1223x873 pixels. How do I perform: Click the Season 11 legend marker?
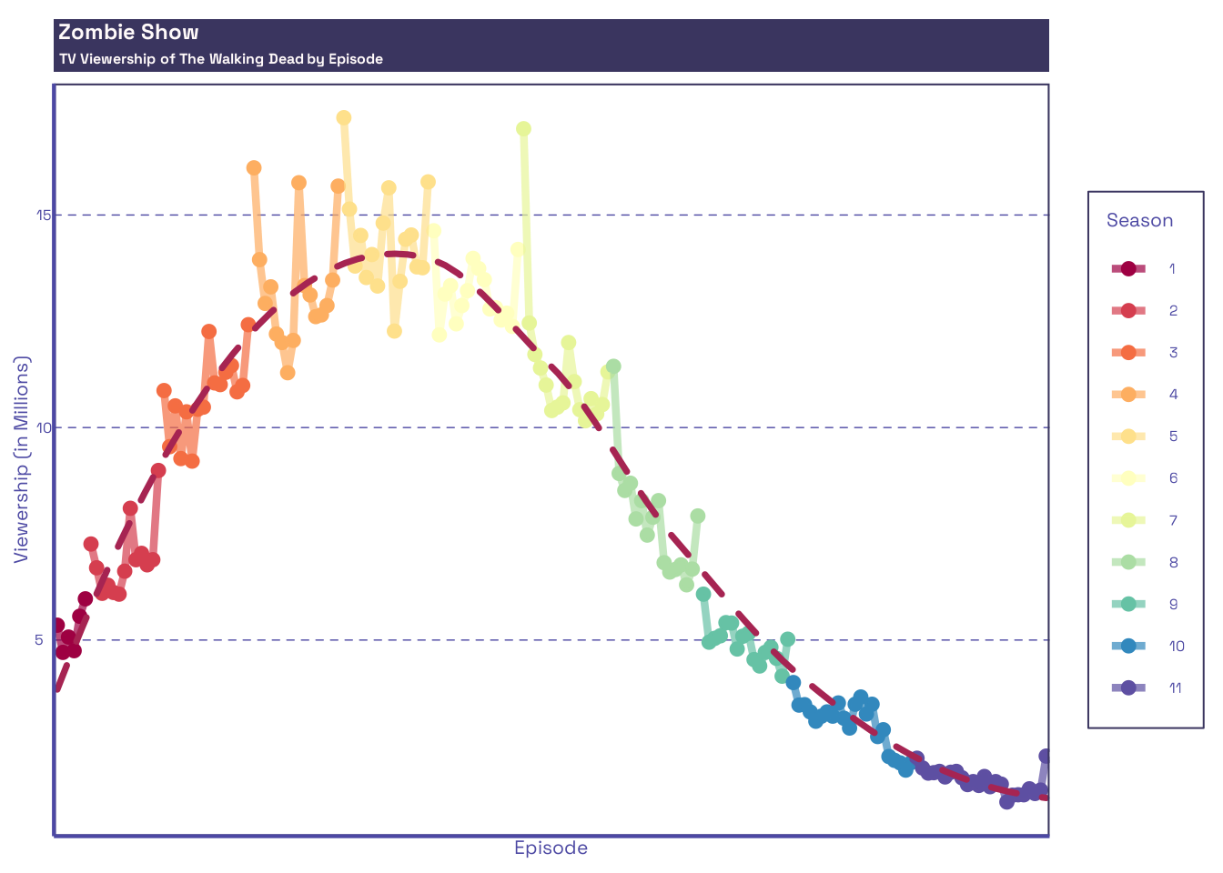[x=1128, y=687]
